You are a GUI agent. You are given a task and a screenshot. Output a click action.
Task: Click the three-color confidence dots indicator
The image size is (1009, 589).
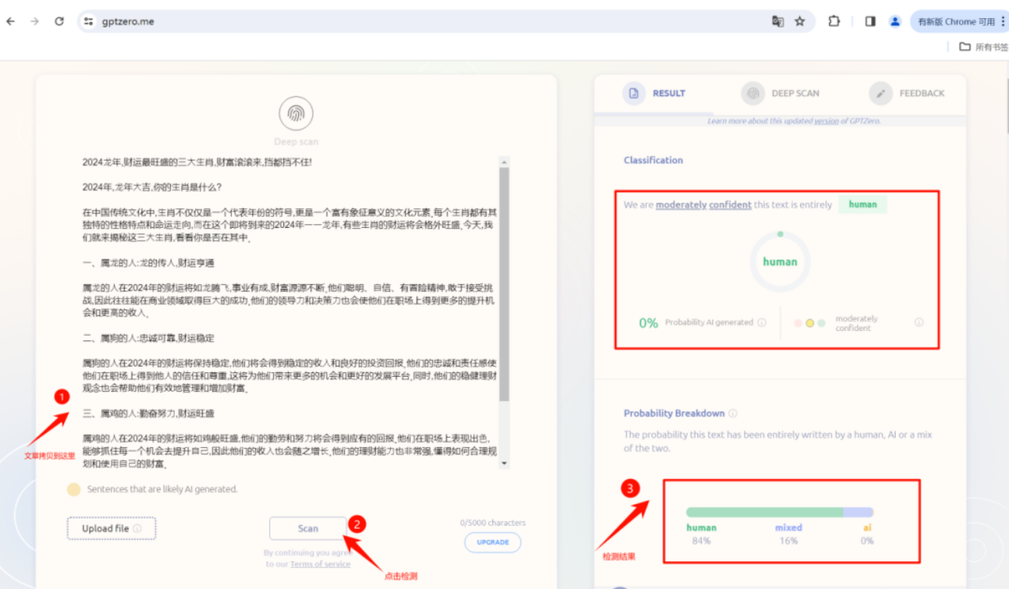810,323
